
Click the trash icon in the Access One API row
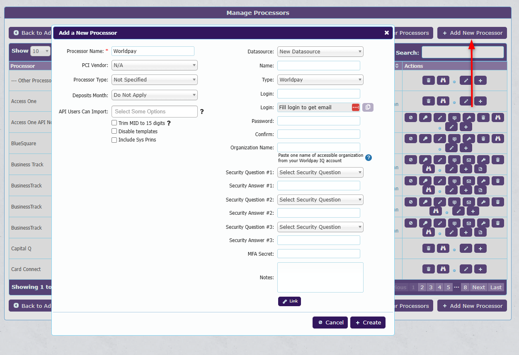click(483, 118)
